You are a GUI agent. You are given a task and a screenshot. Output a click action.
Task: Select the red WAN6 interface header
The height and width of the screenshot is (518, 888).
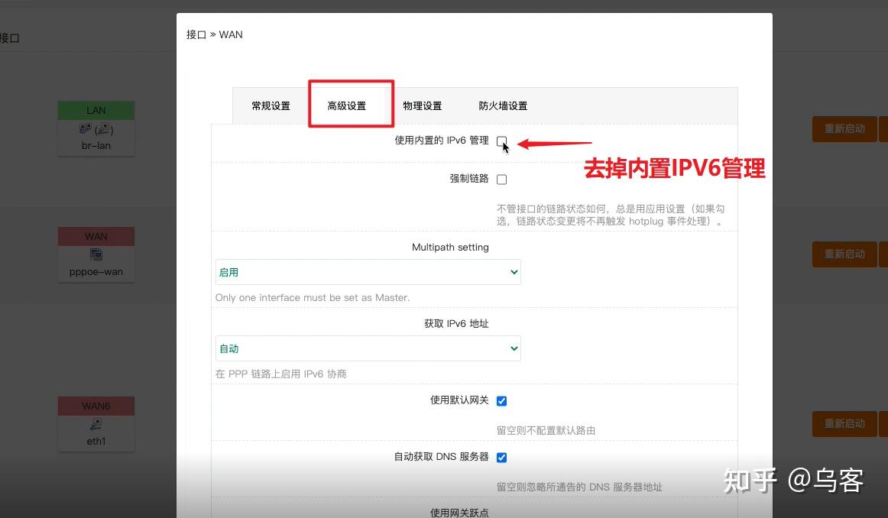[96, 406]
